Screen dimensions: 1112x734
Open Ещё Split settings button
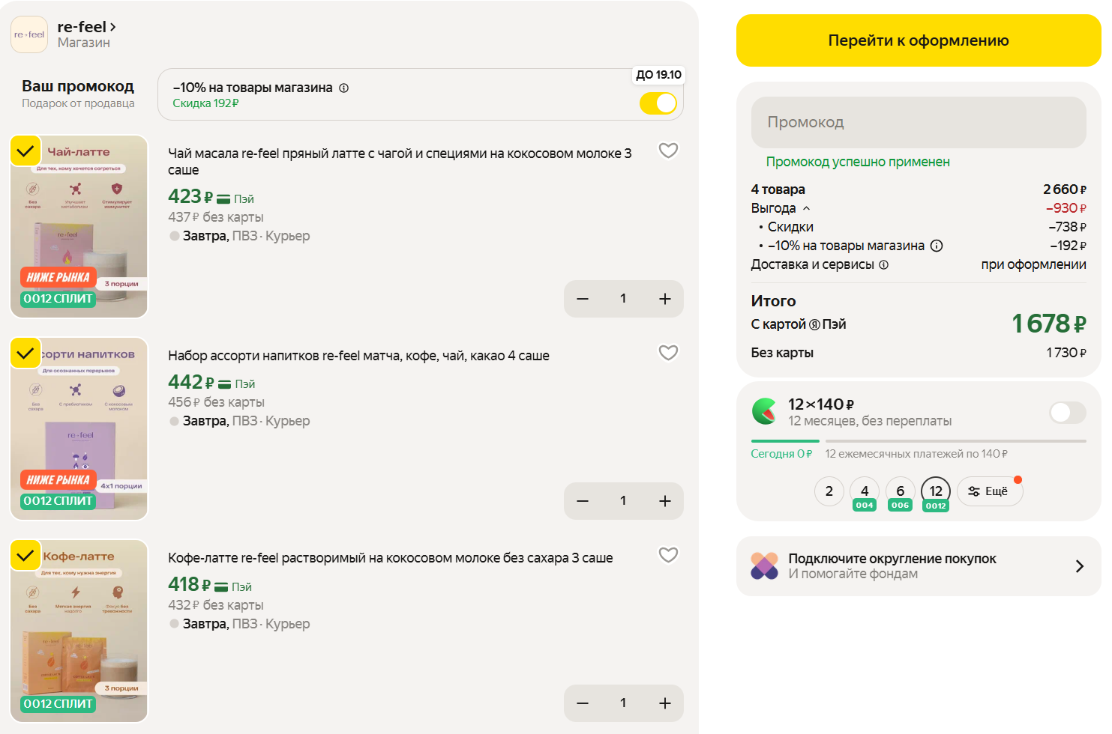989,491
